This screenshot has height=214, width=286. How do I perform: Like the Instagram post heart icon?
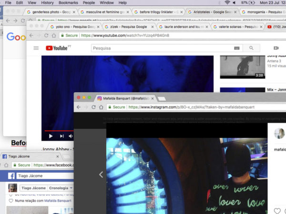click(277, 210)
